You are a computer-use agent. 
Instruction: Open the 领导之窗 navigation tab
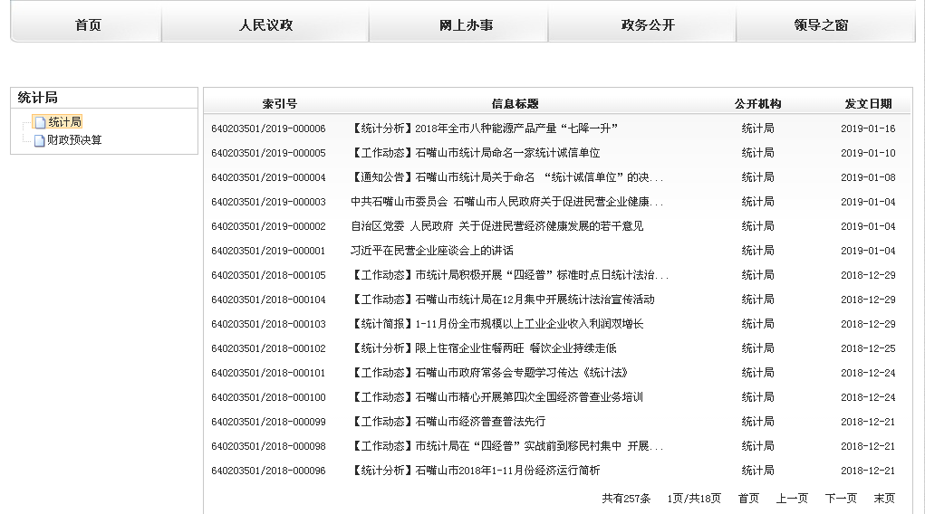[821, 25]
